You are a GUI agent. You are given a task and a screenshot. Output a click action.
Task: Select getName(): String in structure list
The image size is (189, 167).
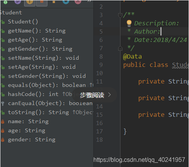[x=37, y=31]
